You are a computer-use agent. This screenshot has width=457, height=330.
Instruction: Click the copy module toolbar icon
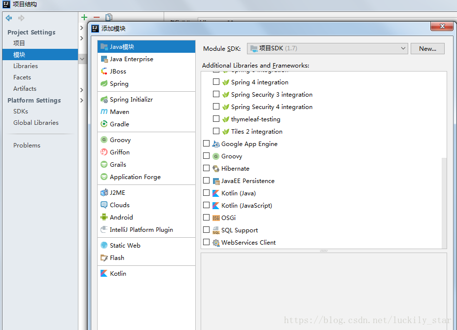[109, 17]
